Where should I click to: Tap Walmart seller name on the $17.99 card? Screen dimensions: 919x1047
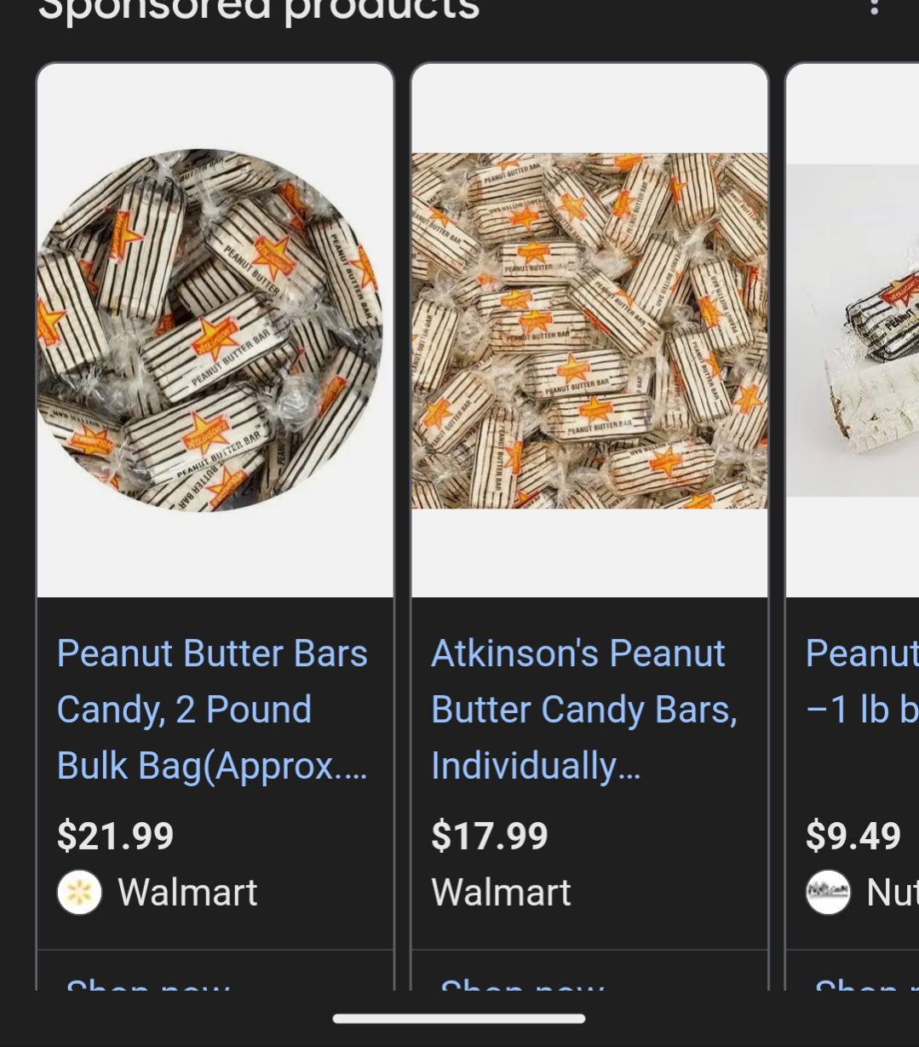pos(501,893)
